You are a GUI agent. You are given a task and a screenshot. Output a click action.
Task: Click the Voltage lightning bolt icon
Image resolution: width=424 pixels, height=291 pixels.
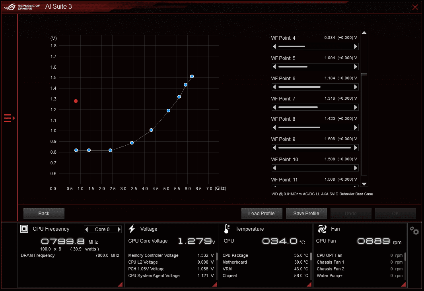(132, 229)
